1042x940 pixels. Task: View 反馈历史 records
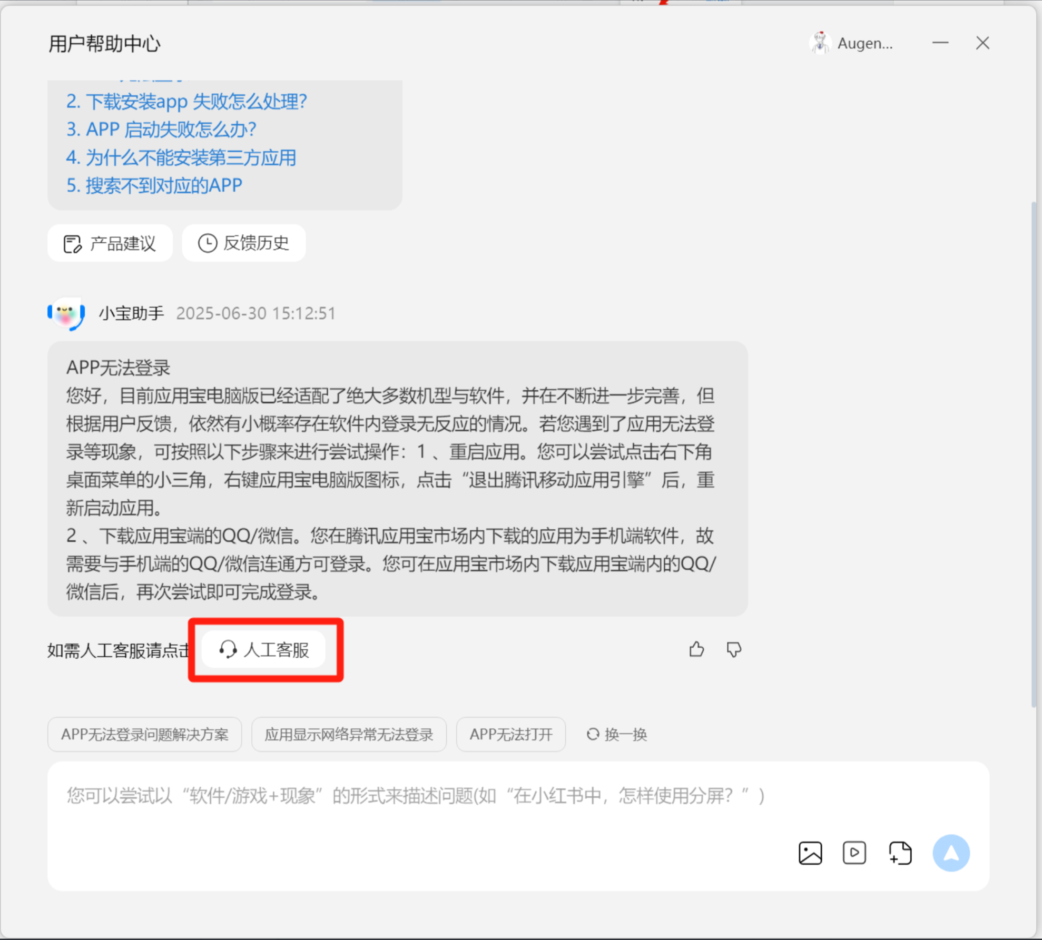click(244, 243)
